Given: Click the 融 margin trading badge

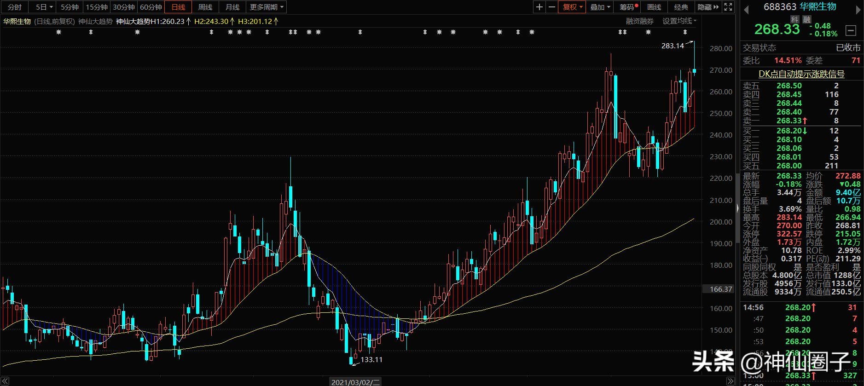Looking at the screenshot, I should (807, 19).
